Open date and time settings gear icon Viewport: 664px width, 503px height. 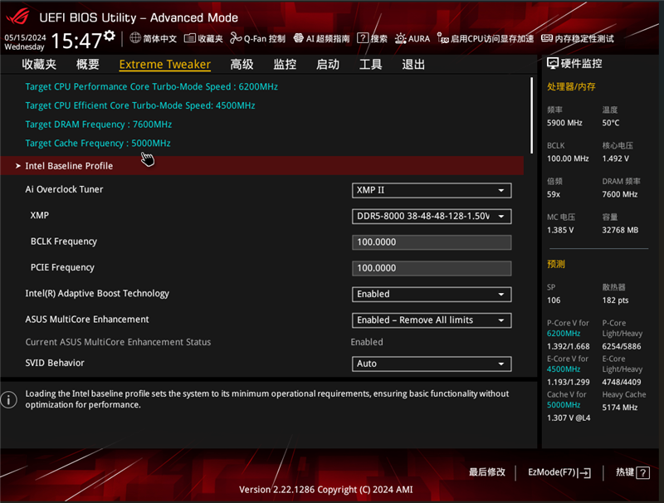tap(110, 36)
